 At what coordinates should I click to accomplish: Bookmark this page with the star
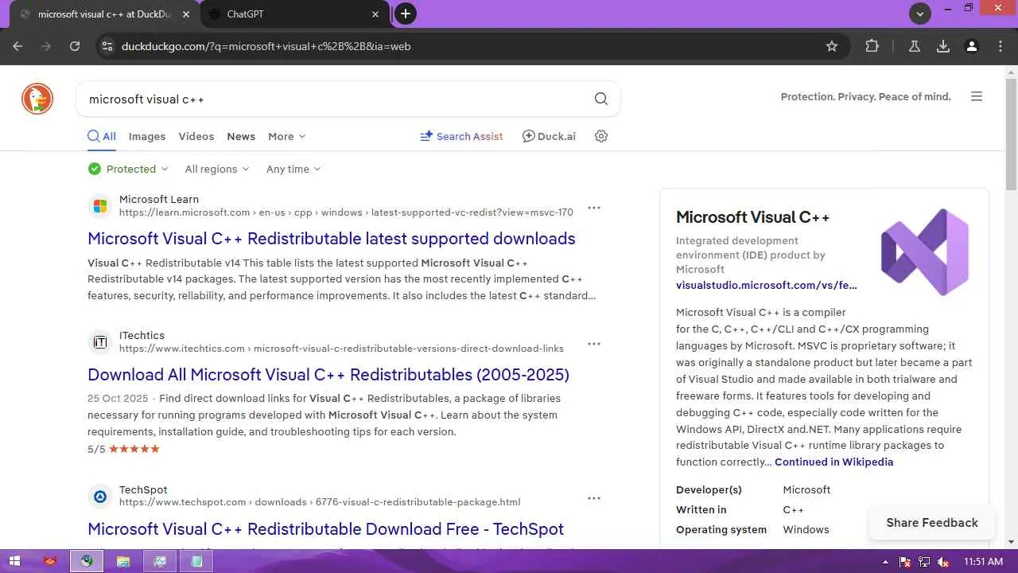(x=832, y=46)
